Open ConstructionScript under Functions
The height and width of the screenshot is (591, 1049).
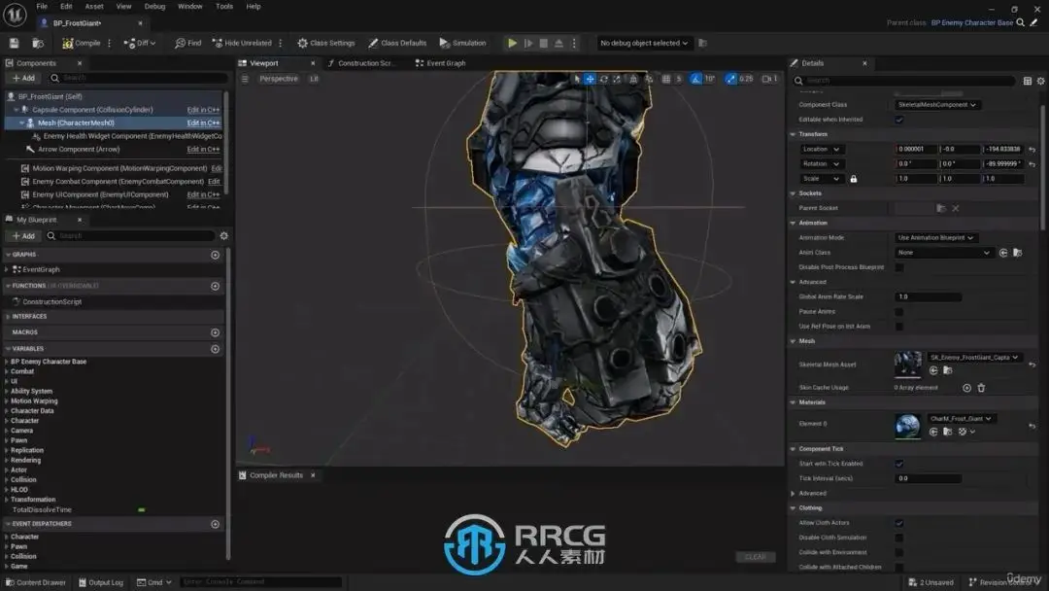pyautogui.click(x=51, y=302)
